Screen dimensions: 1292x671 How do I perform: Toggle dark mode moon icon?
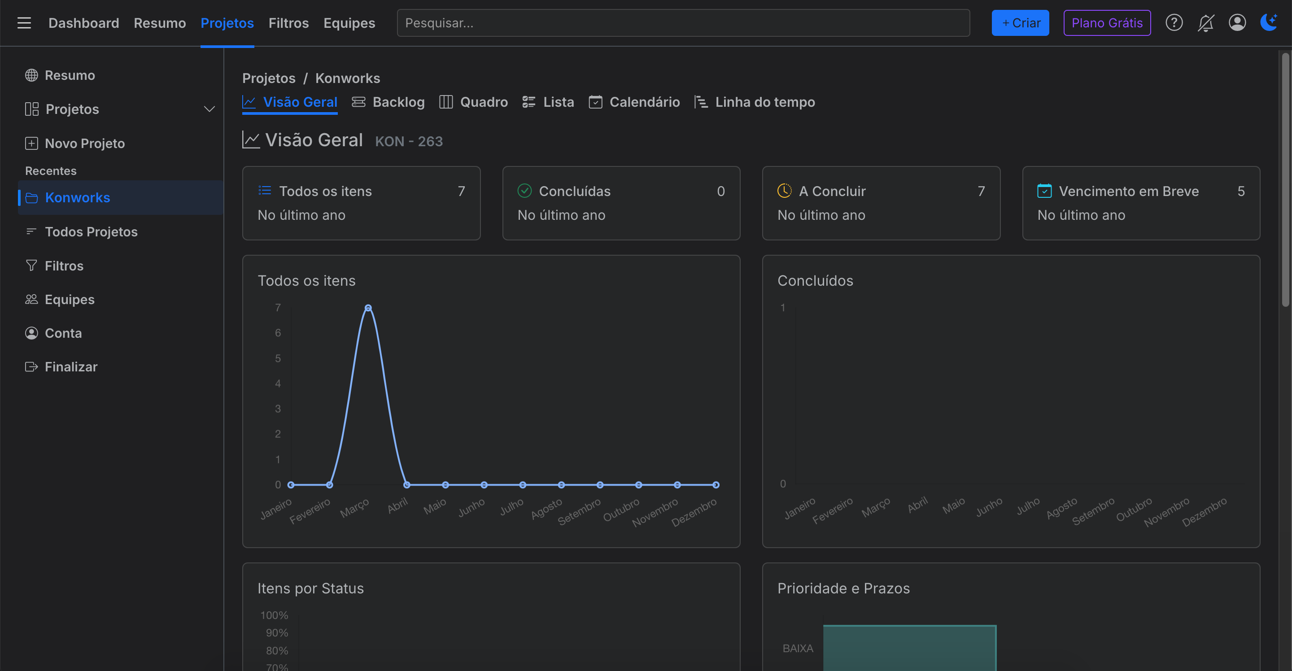click(x=1268, y=22)
